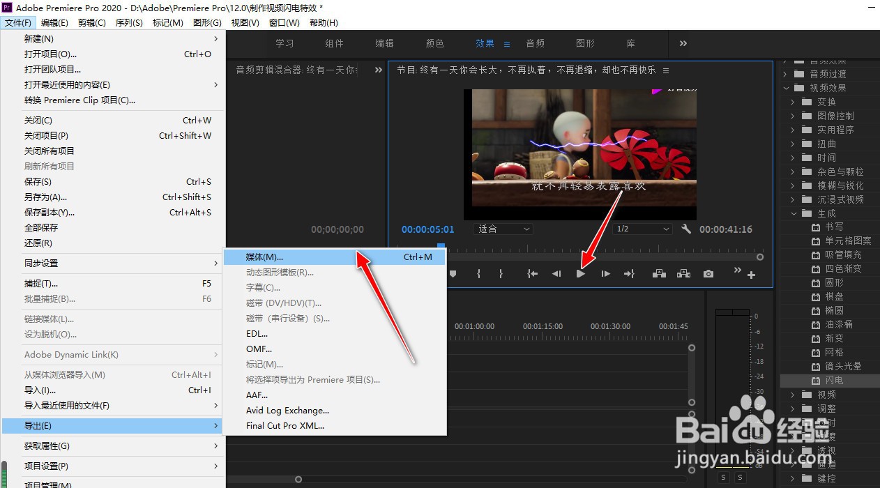Select 保存(S) in the File menu

click(x=112, y=182)
